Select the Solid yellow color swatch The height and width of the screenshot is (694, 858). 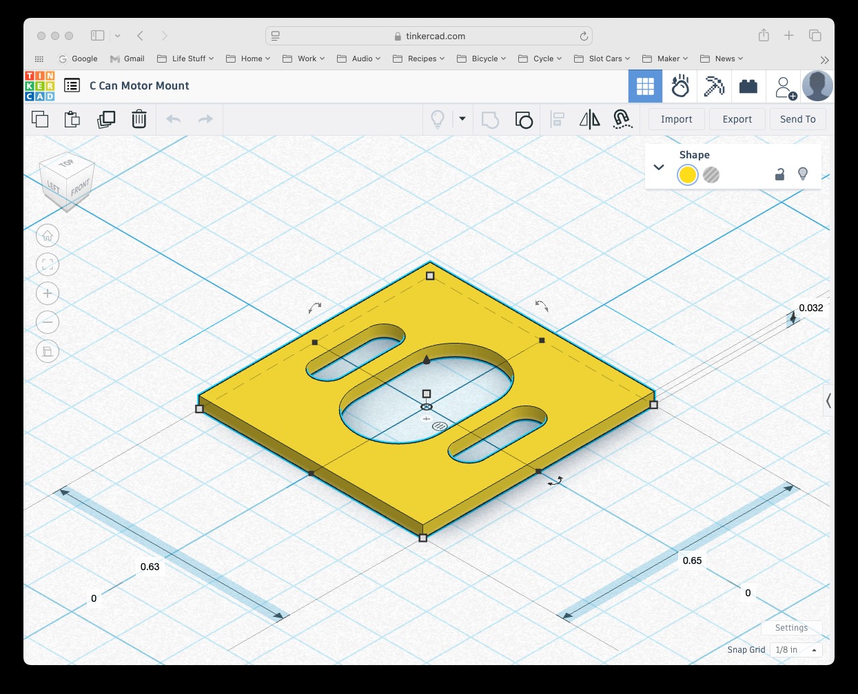688,175
